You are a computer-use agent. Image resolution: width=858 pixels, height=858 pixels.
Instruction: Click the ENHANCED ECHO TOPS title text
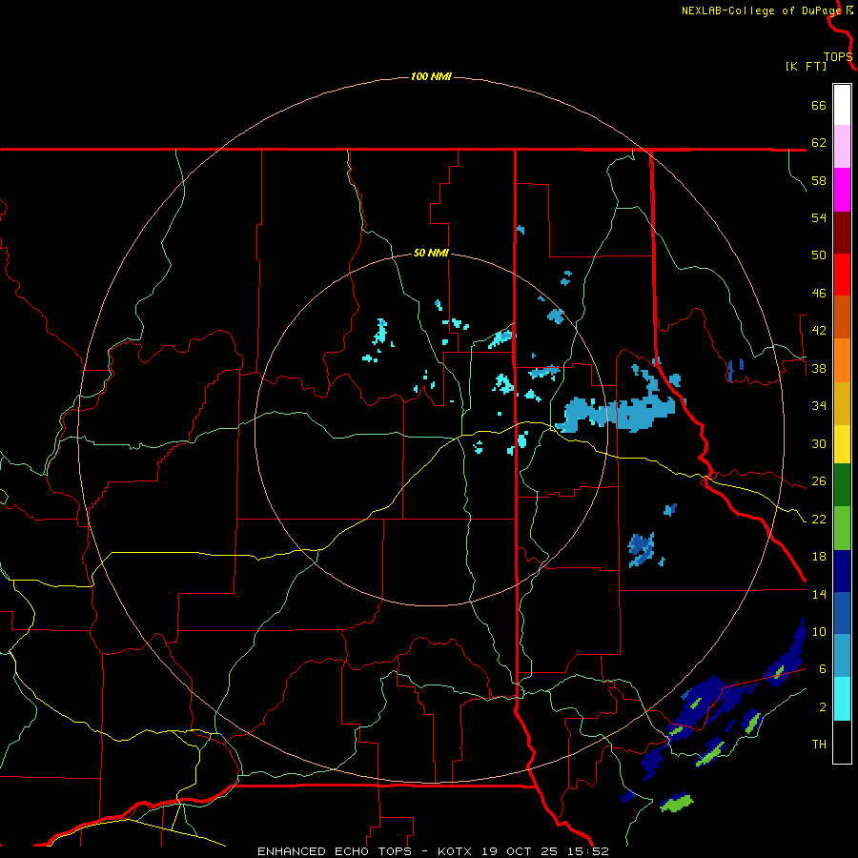(335, 851)
